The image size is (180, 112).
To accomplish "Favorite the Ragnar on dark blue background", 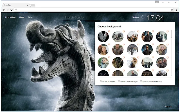I will (153, 44).
